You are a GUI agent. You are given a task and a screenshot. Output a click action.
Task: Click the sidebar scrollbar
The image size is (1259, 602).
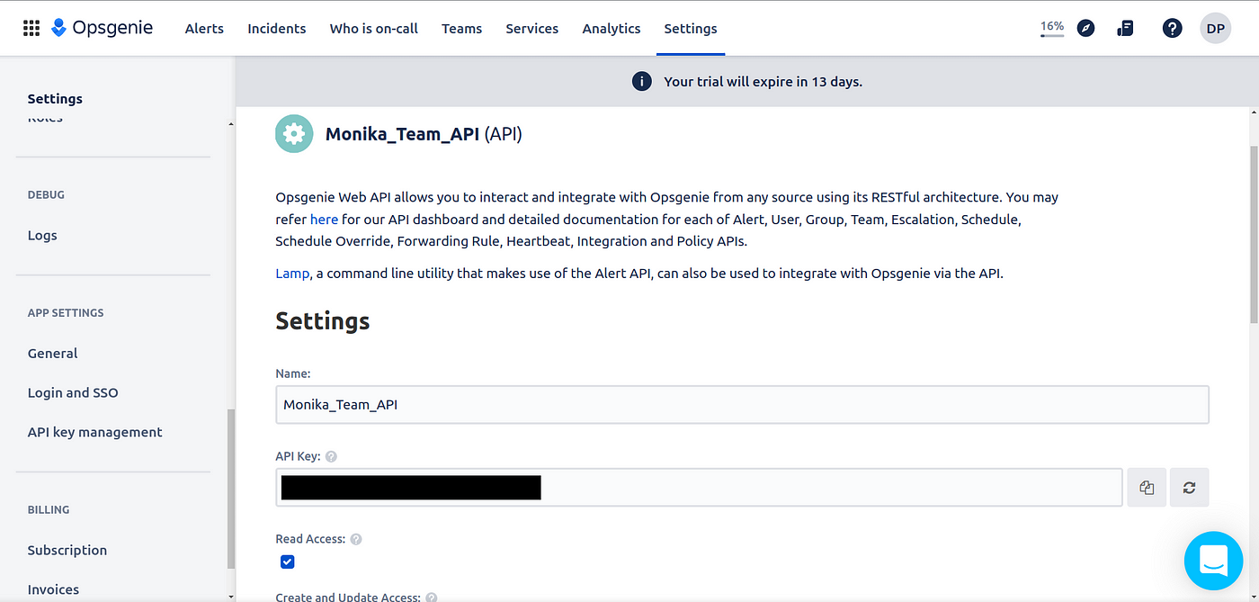pyautogui.click(x=230, y=489)
